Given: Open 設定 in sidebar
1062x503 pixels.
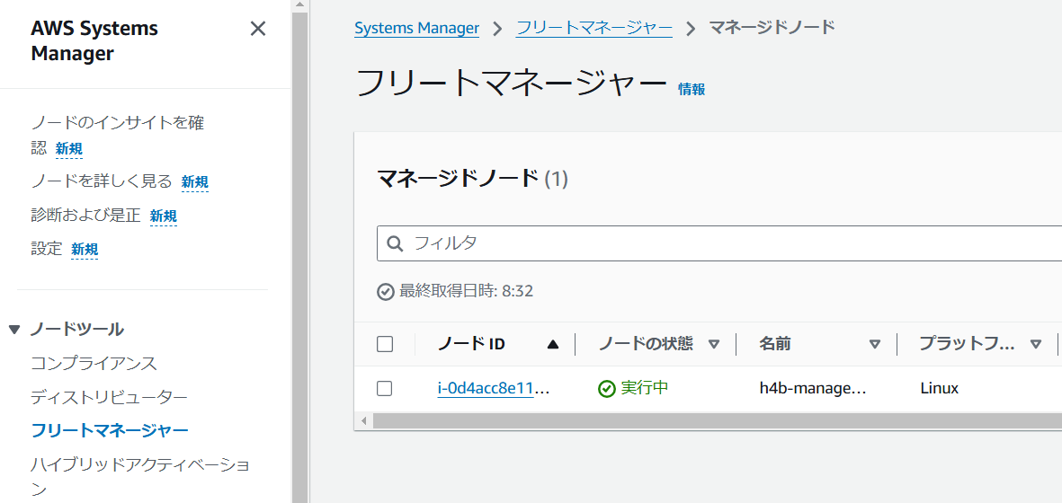Looking at the screenshot, I should pos(47,248).
